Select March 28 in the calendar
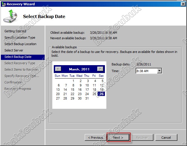The height and width of the screenshot is (146, 187). (65, 98)
